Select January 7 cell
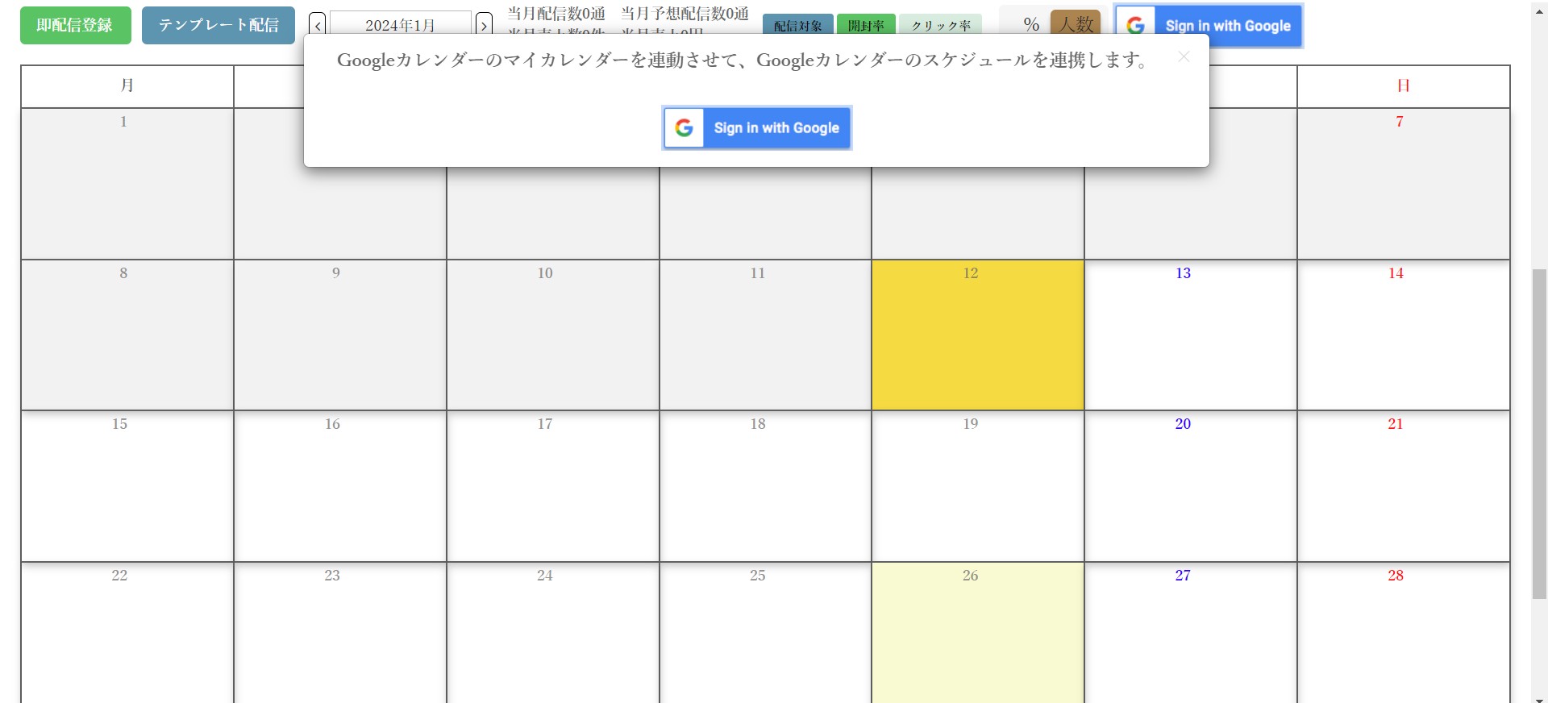 (1403, 184)
